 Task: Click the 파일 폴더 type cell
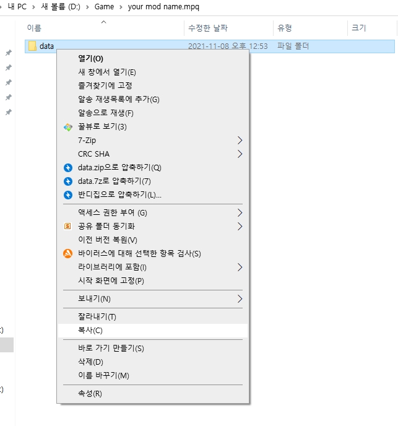click(x=293, y=46)
